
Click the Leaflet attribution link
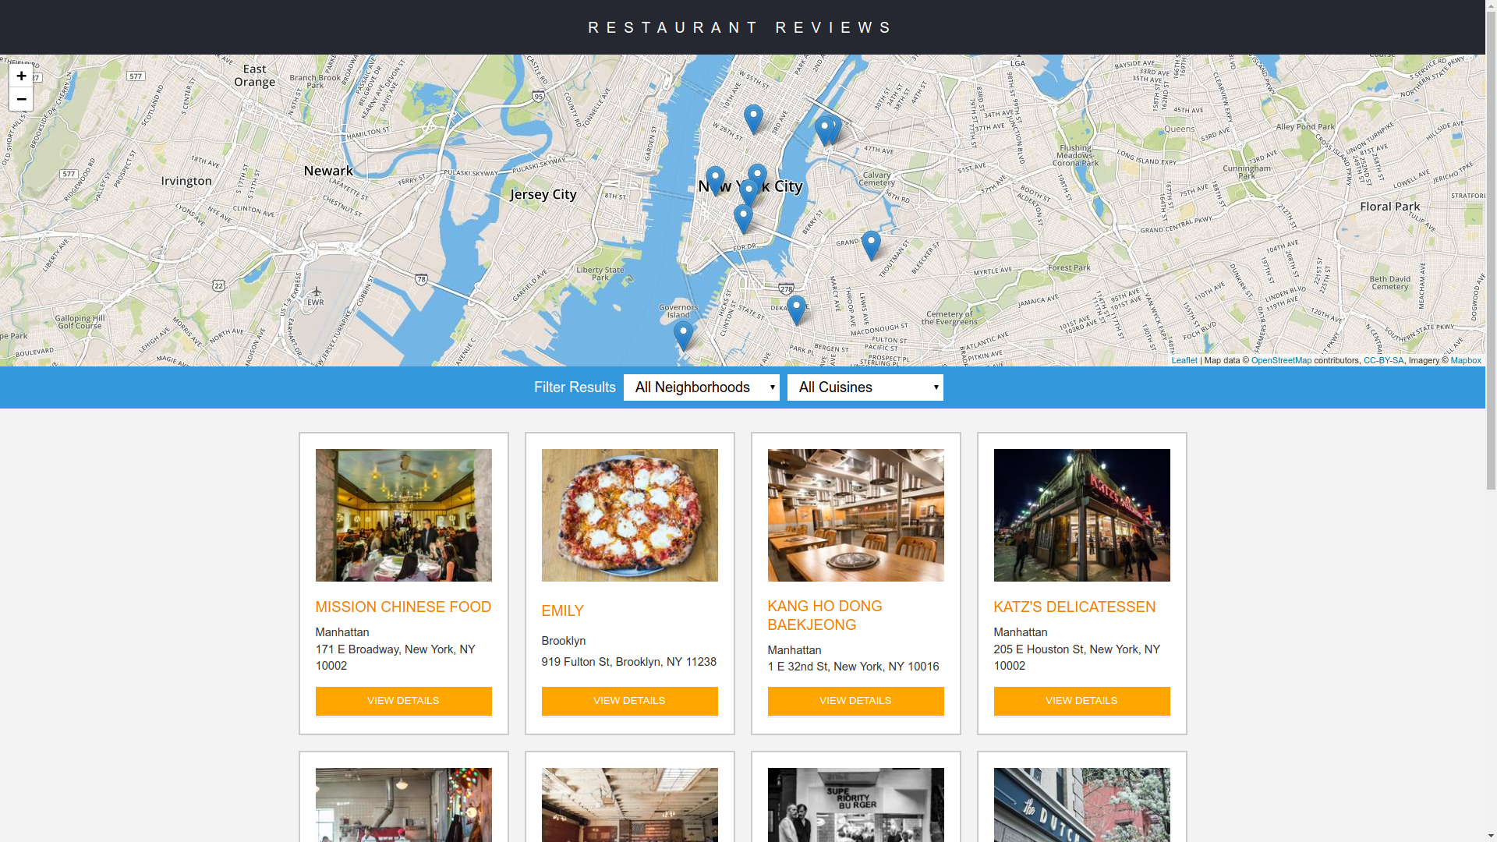click(1184, 360)
